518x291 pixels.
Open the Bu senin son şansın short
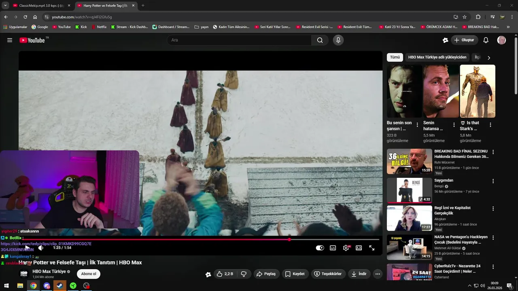405,91
